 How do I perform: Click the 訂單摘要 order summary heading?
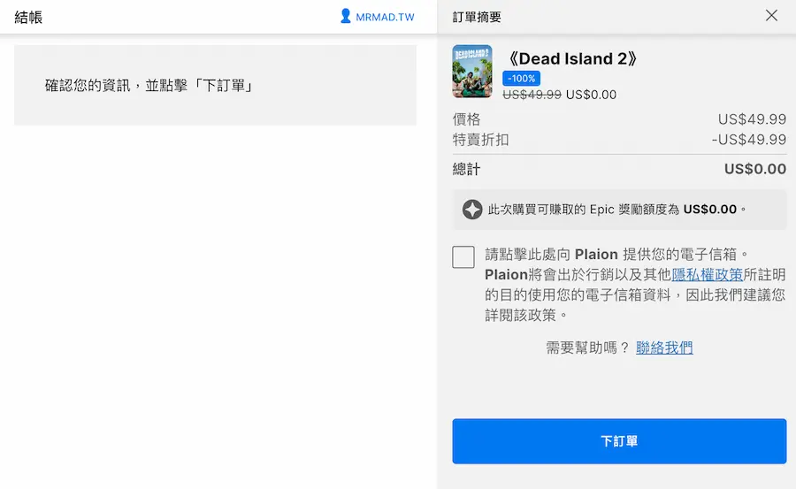click(x=477, y=17)
